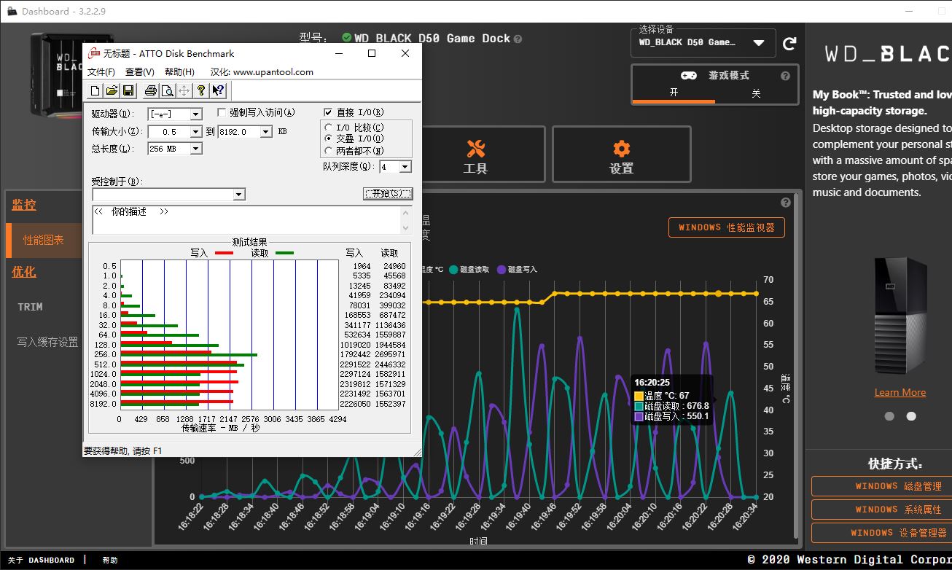Click the Optimize section heading in the sidebar
Viewport: 952px width, 570px height.
pyautogui.click(x=24, y=272)
